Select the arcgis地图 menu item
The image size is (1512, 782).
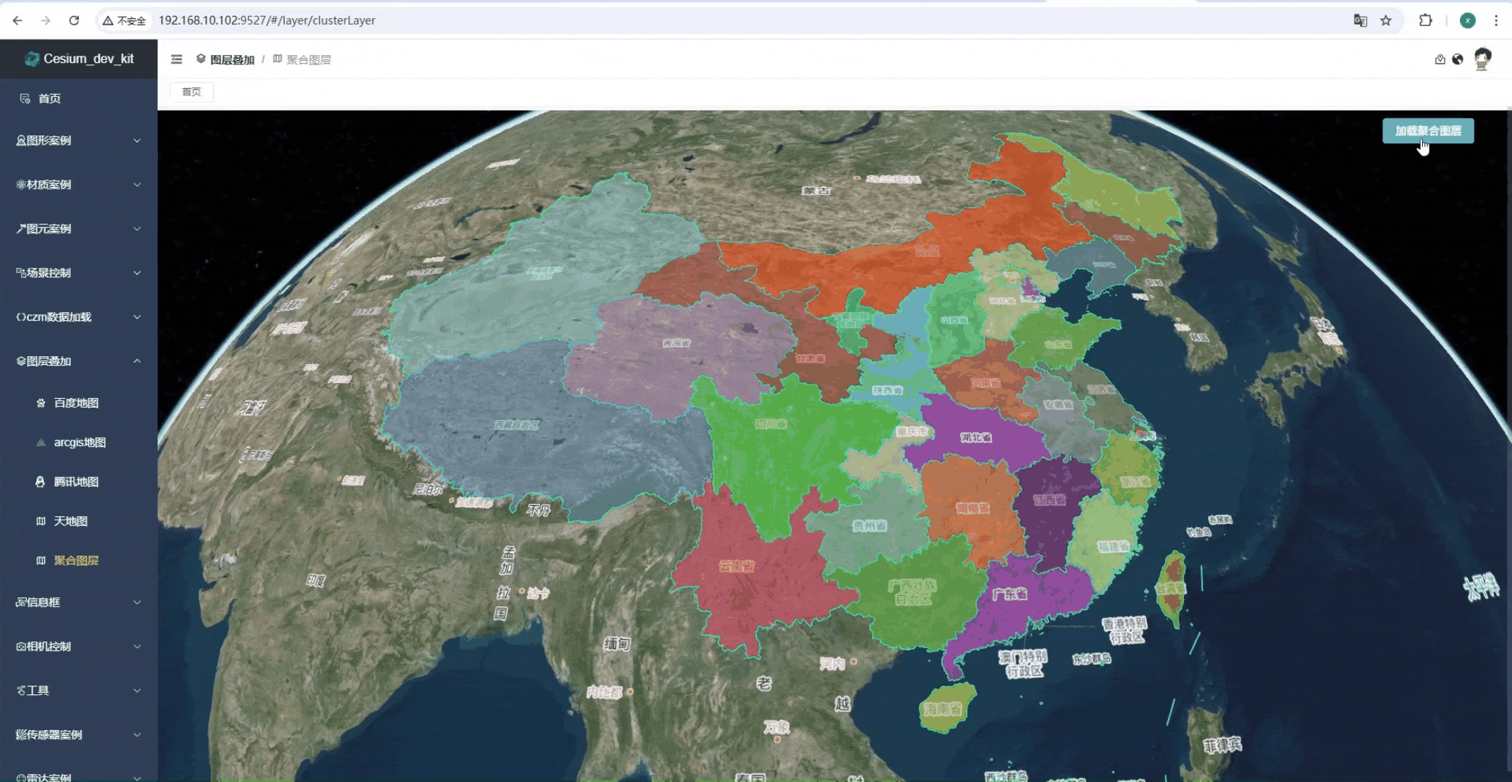80,442
